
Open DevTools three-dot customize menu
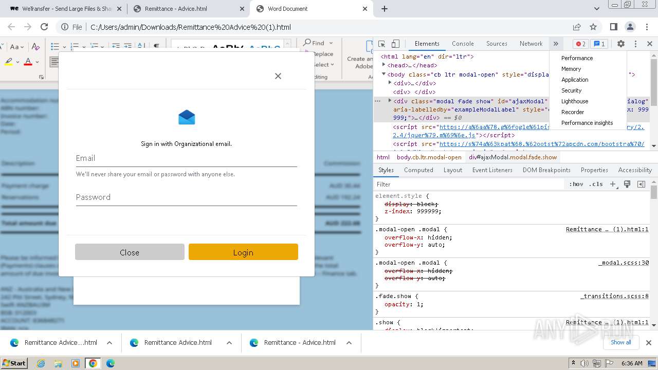coord(635,44)
